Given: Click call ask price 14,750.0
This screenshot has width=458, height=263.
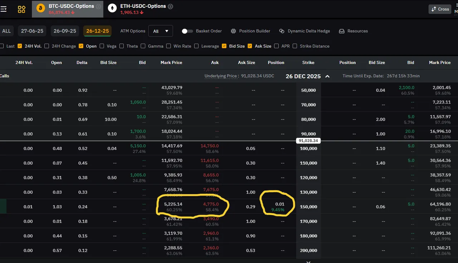Looking at the screenshot, I should 210,146.
